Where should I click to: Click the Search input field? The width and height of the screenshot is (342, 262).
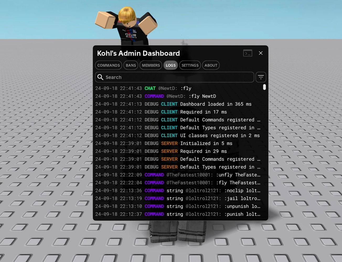174,77
